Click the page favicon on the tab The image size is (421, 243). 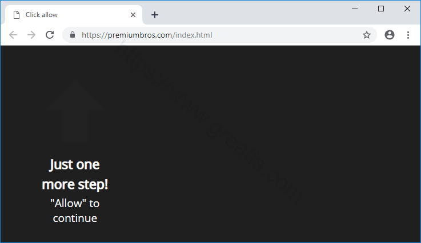click(x=17, y=15)
